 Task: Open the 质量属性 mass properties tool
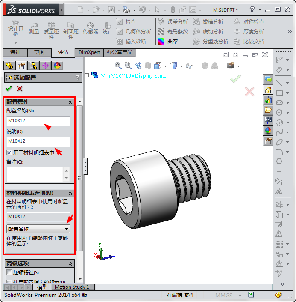point(51,29)
